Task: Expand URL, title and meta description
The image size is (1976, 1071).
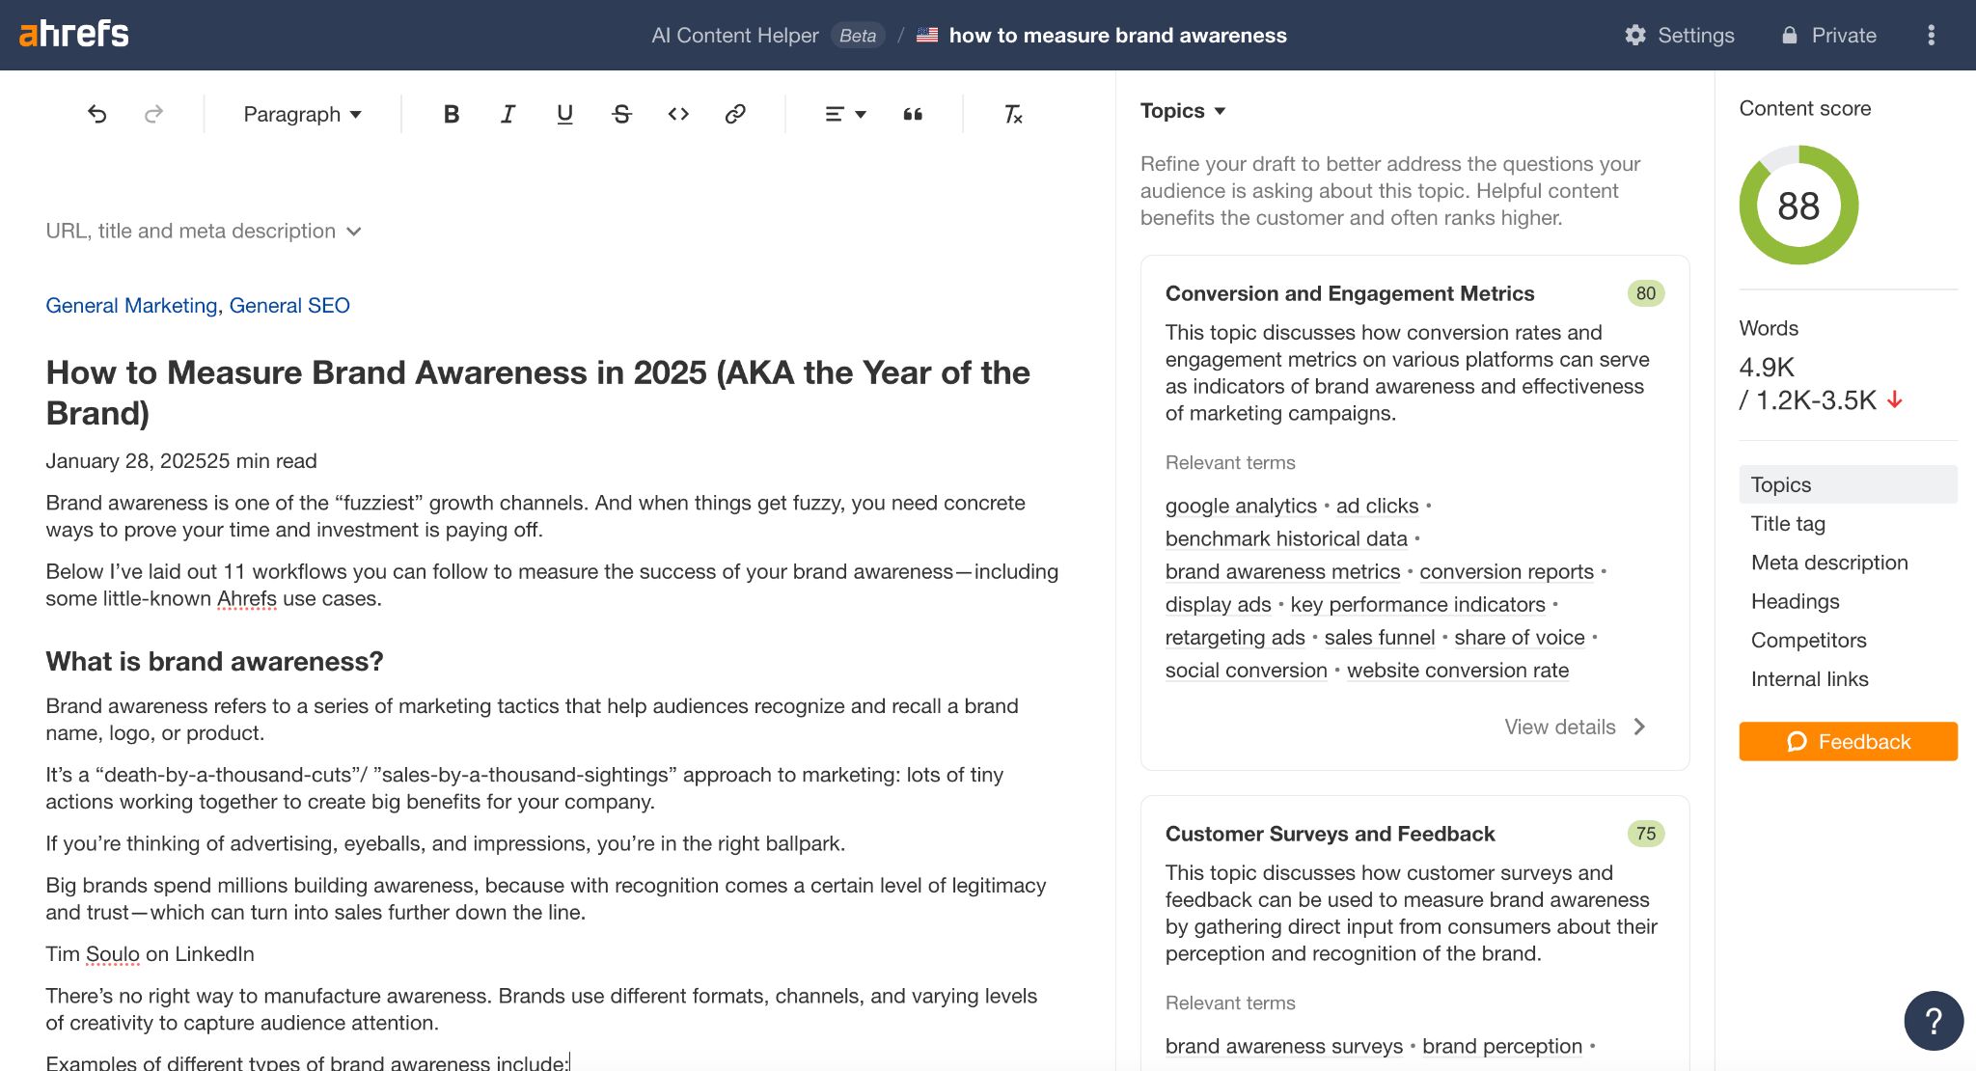Action: pyautogui.click(x=204, y=231)
